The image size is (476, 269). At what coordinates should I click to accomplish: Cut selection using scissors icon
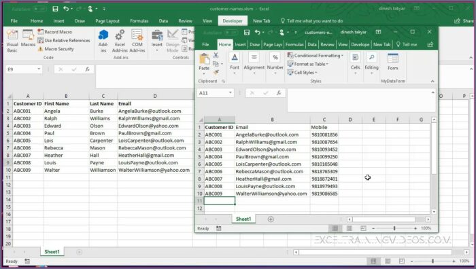point(216,55)
